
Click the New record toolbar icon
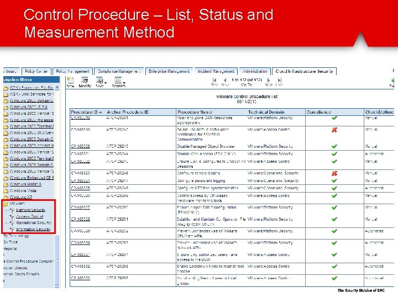[x=71, y=81]
